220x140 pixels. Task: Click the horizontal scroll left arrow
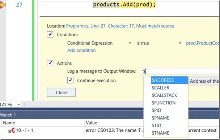tap(24, 104)
